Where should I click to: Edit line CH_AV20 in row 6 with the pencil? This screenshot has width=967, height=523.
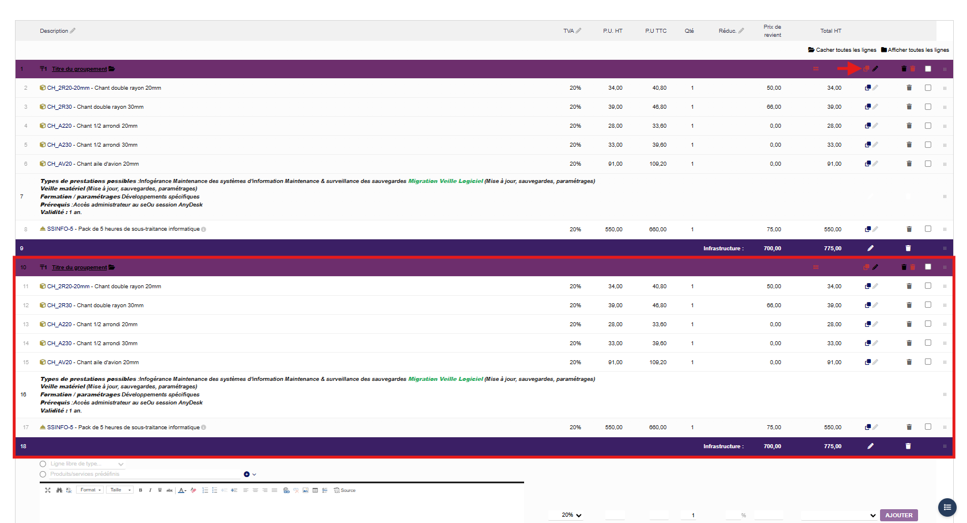click(x=875, y=164)
